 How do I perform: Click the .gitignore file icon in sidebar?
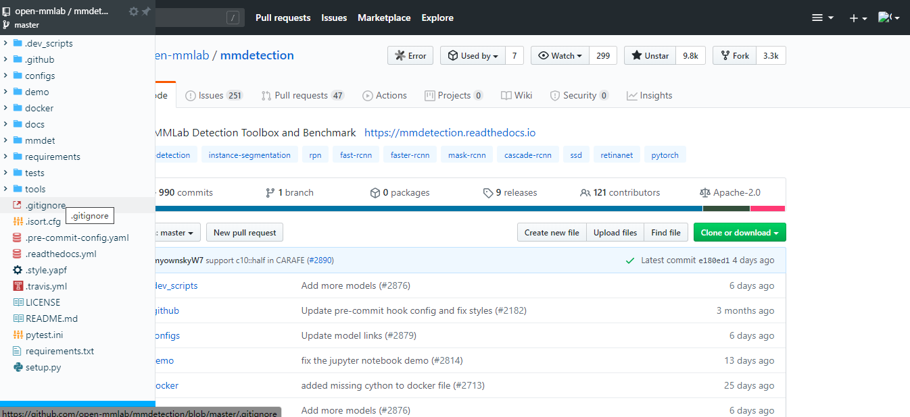click(x=18, y=205)
